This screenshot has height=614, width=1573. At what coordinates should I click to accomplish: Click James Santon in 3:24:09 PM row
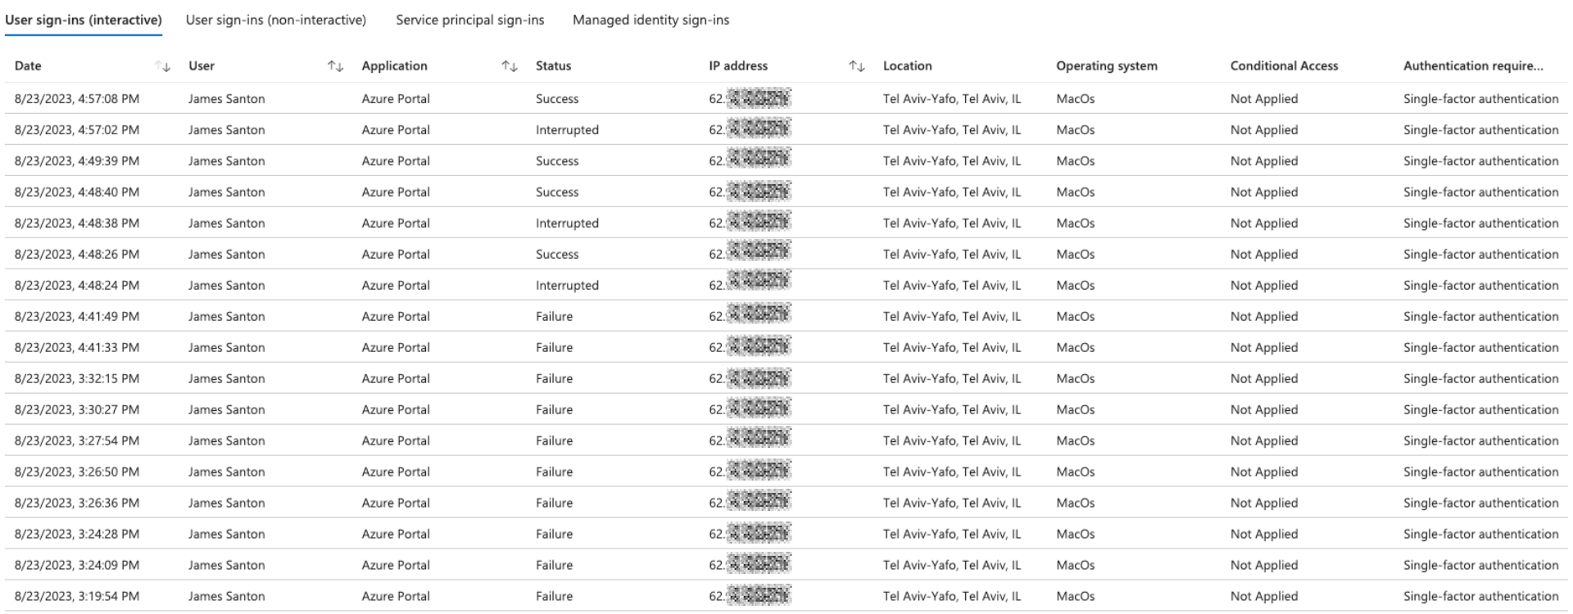point(226,566)
